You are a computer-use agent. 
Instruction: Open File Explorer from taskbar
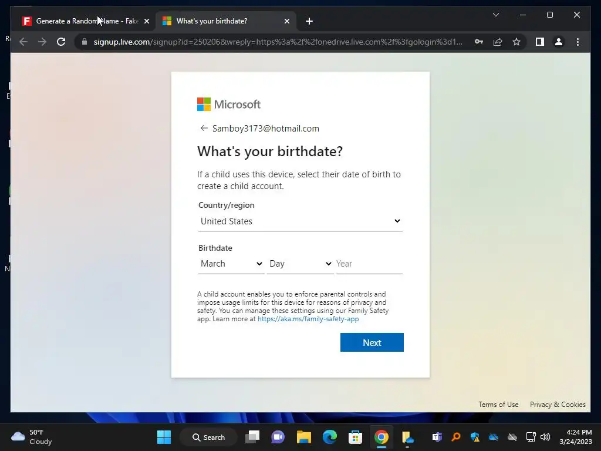coord(304,437)
